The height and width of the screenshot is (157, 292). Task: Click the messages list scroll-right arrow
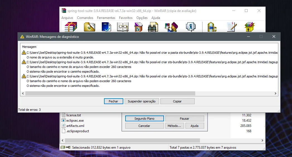click(276, 93)
